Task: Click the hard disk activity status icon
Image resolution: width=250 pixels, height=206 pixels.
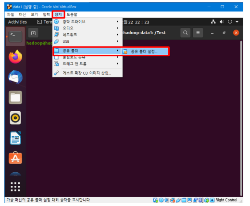Action: (155, 200)
